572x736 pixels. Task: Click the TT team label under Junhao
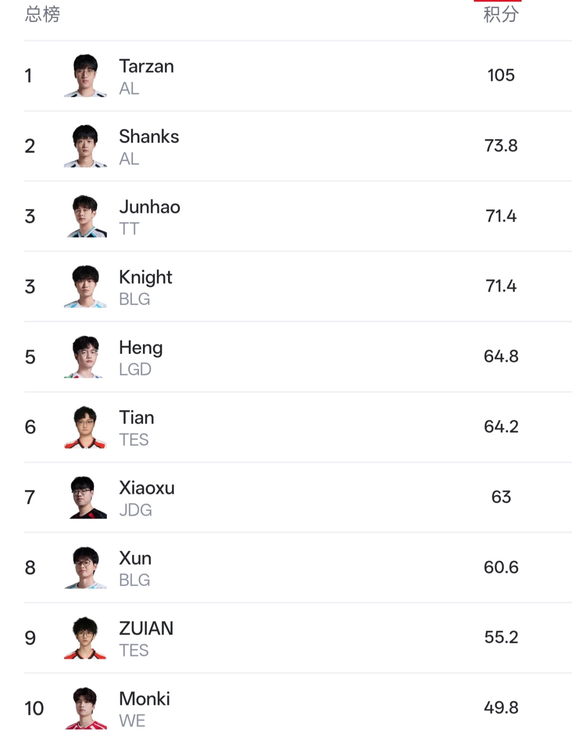[x=129, y=229]
